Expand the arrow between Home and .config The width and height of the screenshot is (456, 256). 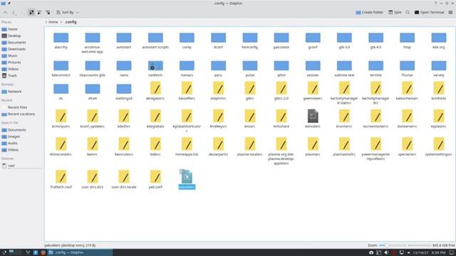pos(61,22)
